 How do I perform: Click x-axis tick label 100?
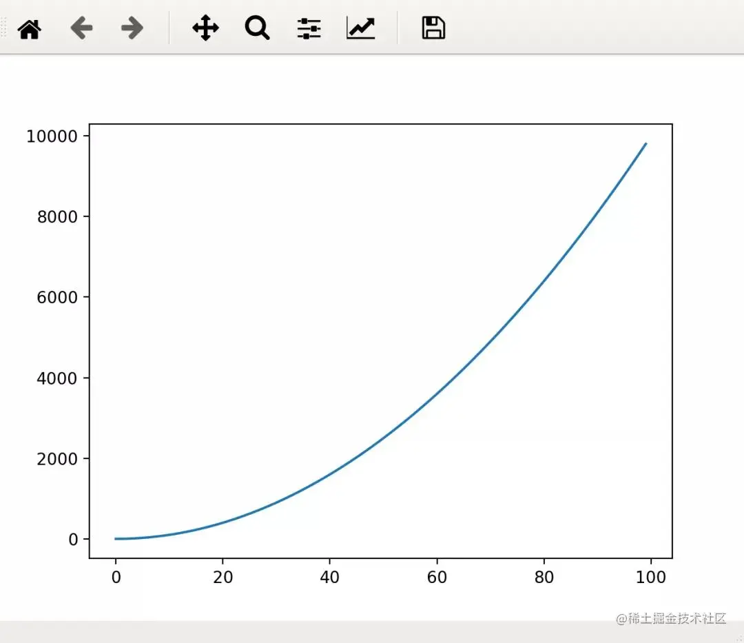650,578
